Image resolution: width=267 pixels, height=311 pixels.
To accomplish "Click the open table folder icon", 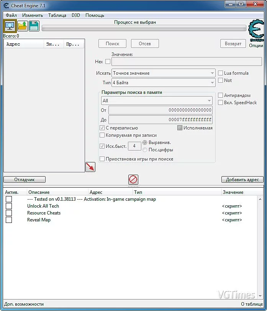I will [23, 26].
